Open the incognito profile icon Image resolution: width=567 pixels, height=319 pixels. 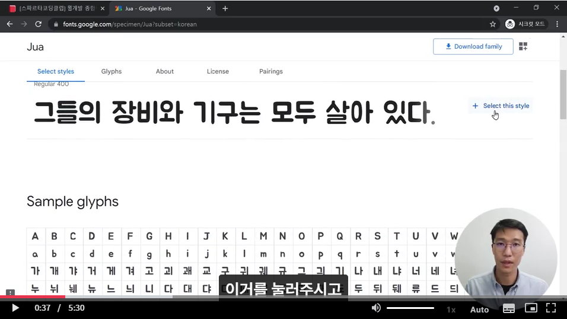[510, 24]
